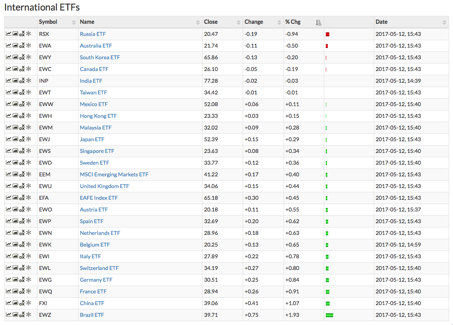Open the seasonality snowflake icon for EEM
Viewport: 453px width, 325px height.
28,174
